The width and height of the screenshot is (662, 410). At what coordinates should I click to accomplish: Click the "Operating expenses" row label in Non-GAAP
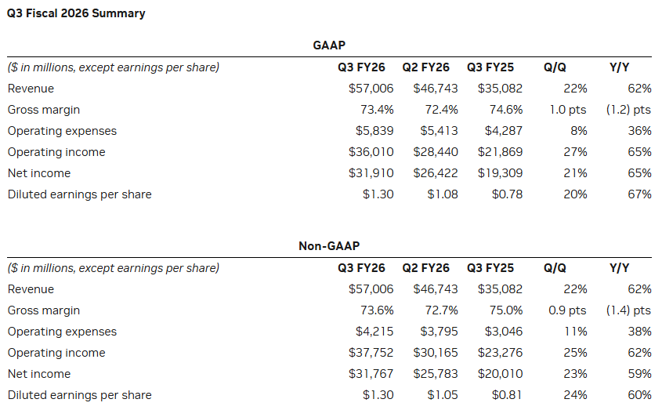tap(62, 332)
